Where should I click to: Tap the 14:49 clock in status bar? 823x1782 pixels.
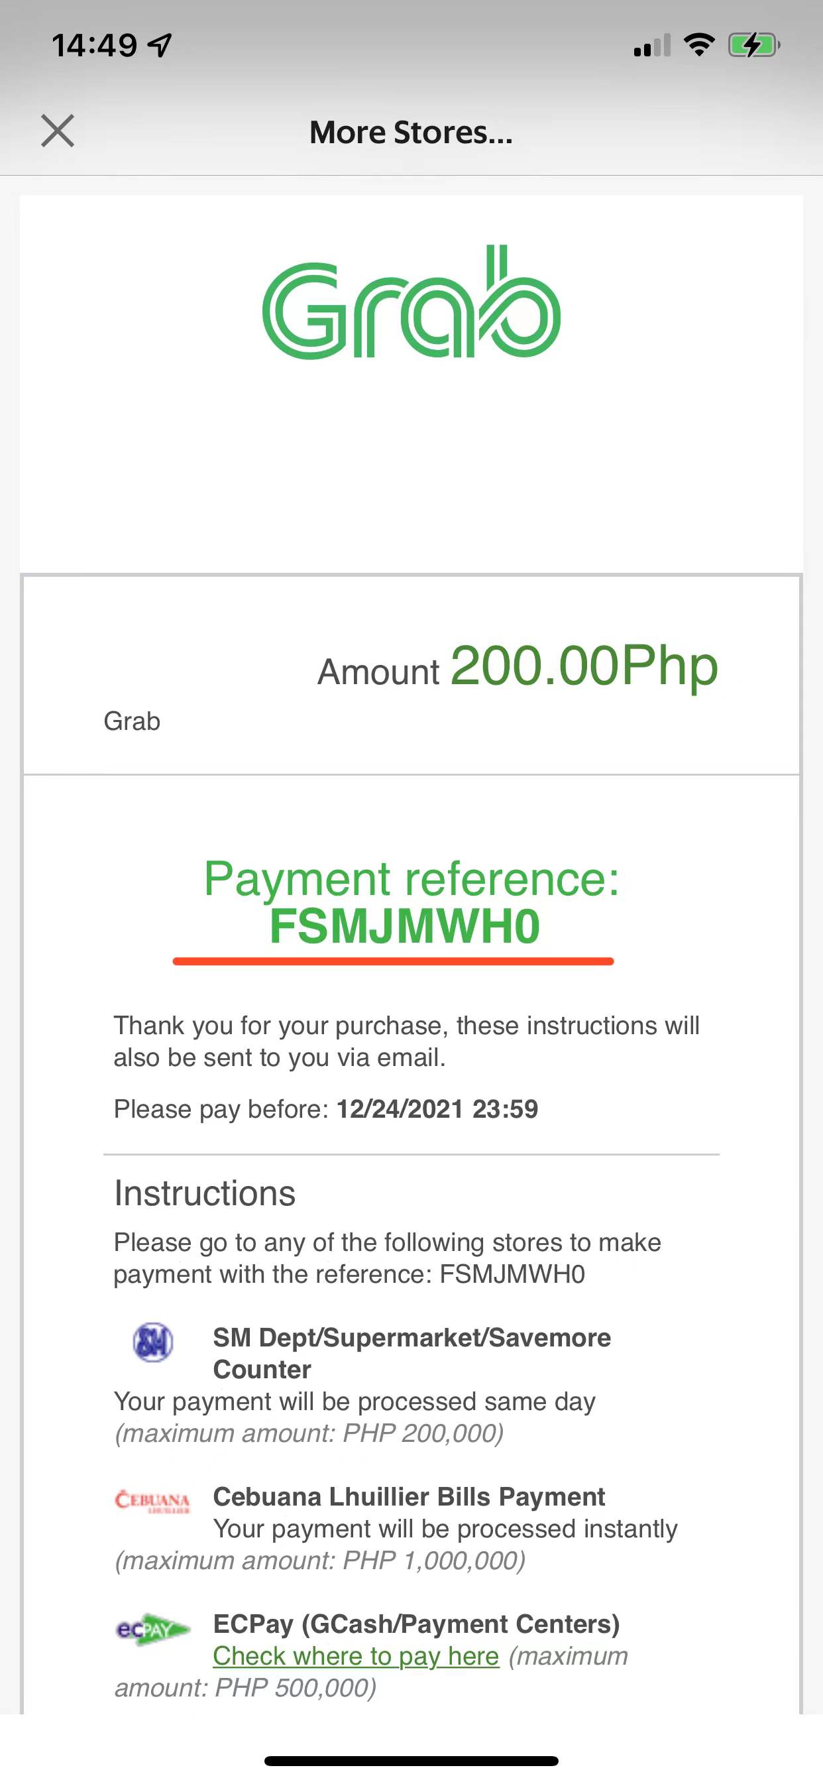(95, 46)
